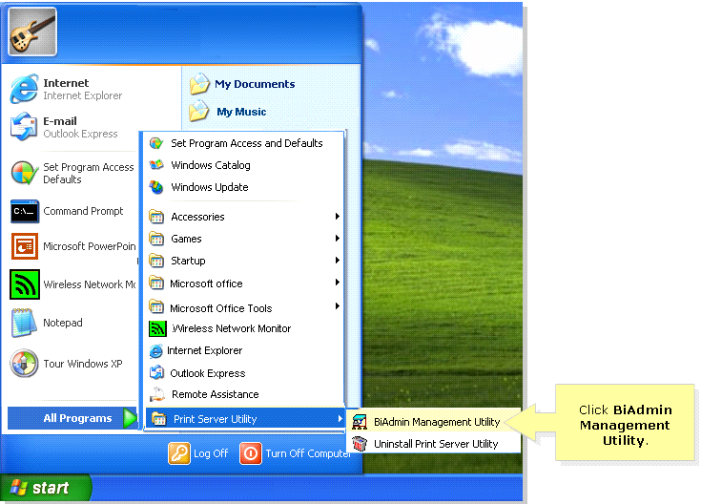Open the My Music link text
This screenshot has width=701, height=504.
241,112
